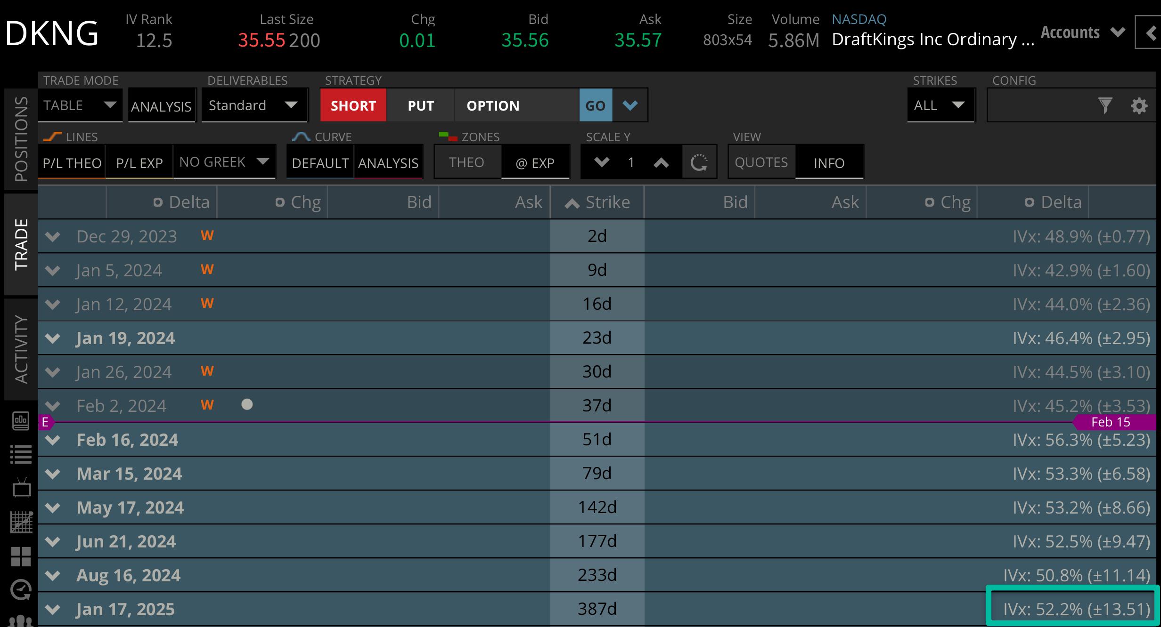Screen dimensions: 1161x627
Task: Switch trade mode to ANALYSIS
Action: (x=161, y=106)
